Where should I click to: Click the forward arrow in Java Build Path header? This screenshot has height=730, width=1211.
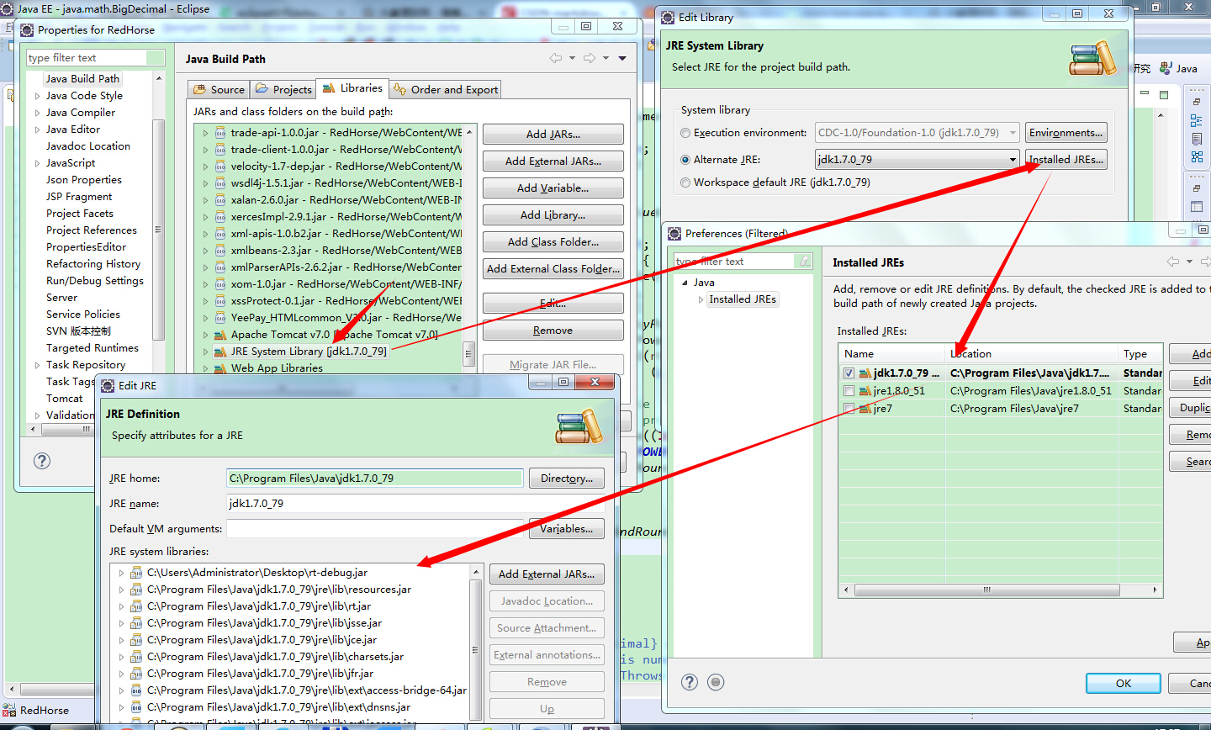590,58
